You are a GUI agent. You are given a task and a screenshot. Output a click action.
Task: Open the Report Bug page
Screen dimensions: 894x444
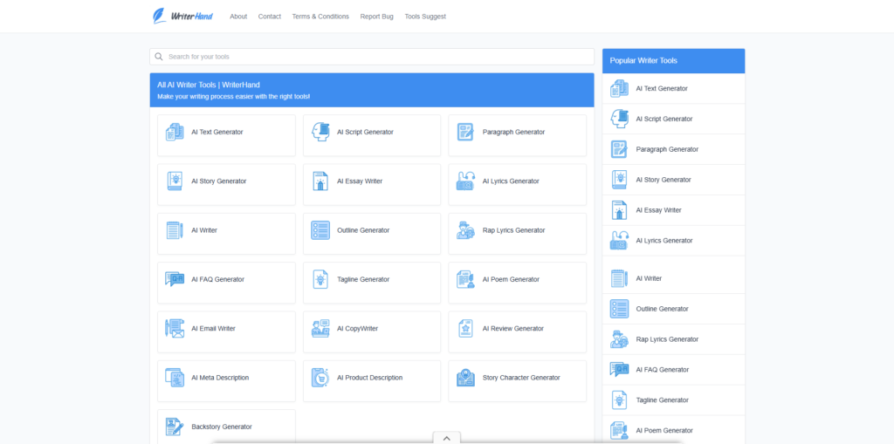pyautogui.click(x=376, y=17)
